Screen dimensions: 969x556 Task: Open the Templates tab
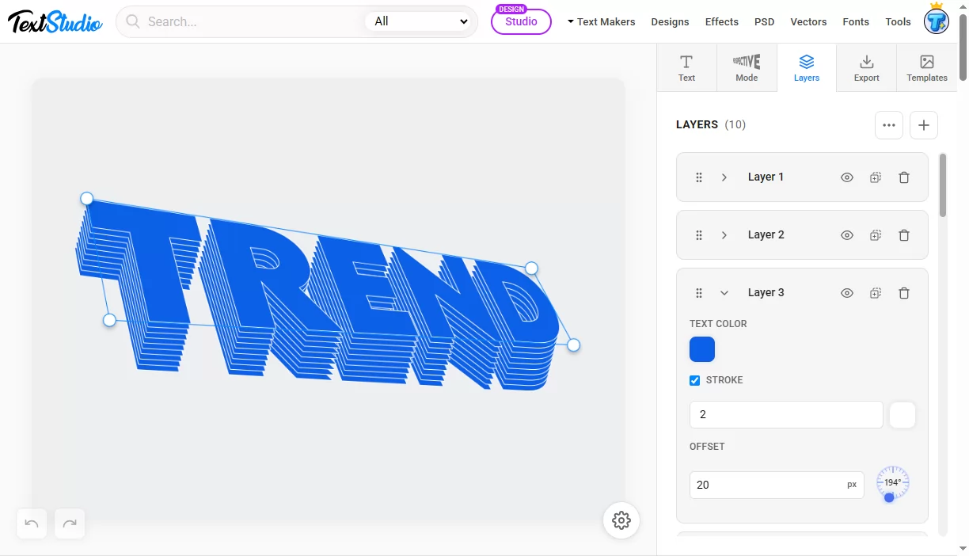tap(927, 68)
